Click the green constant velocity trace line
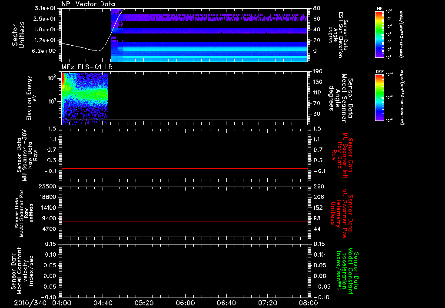The width and height of the screenshot is (445, 308). click(184, 276)
